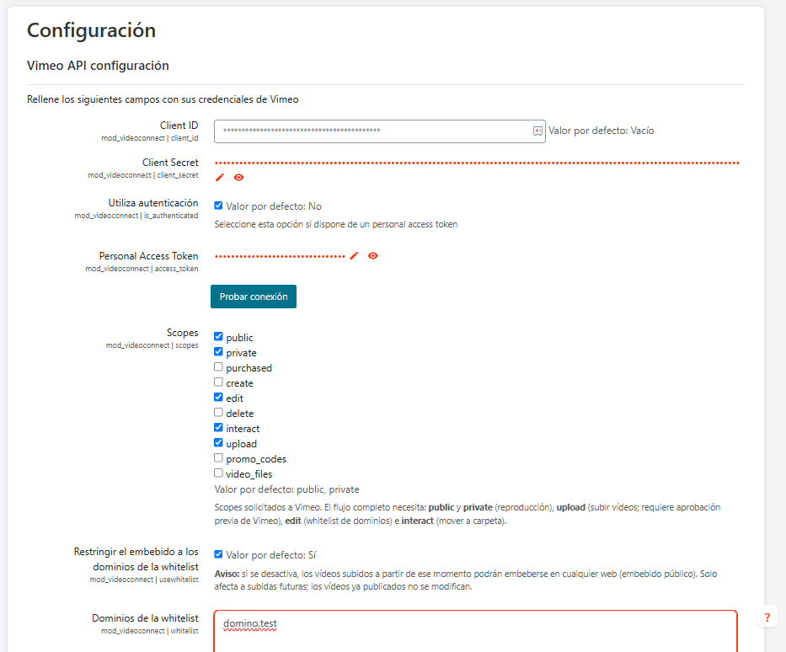Disable the edit scope checkbox

[x=218, y=397]
